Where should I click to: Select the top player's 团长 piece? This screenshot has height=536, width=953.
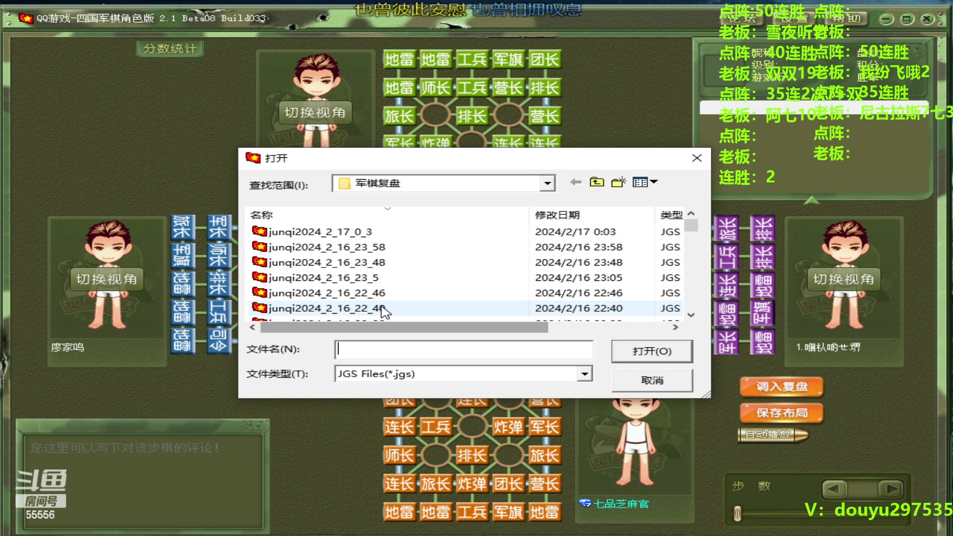click(x=545, y=60)
